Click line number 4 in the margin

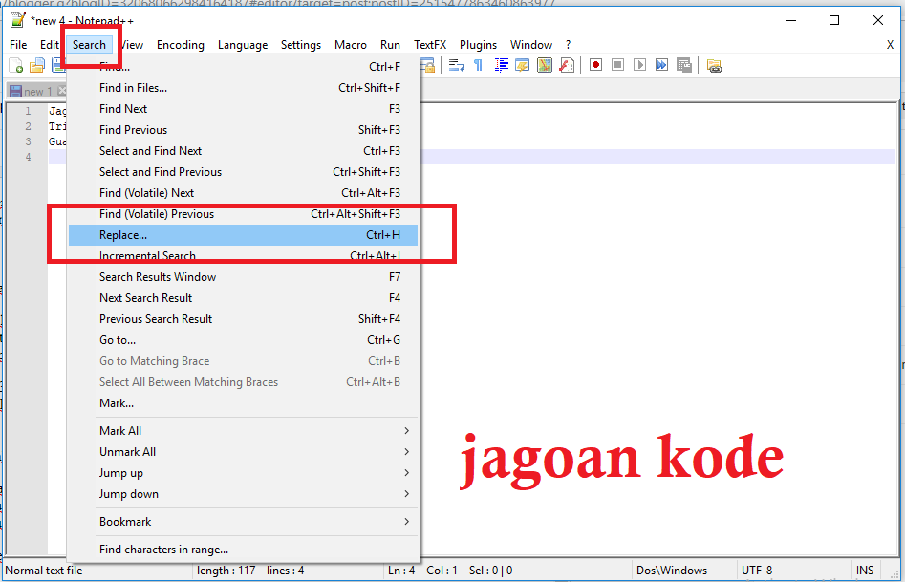coord(28,157)
